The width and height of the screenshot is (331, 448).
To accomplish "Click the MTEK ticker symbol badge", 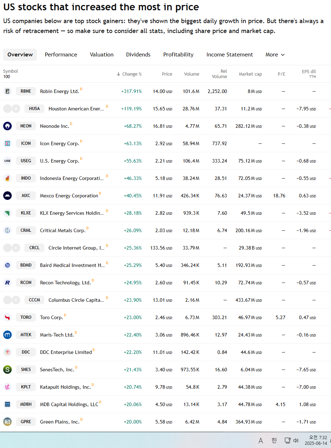I will coord(26,335).
